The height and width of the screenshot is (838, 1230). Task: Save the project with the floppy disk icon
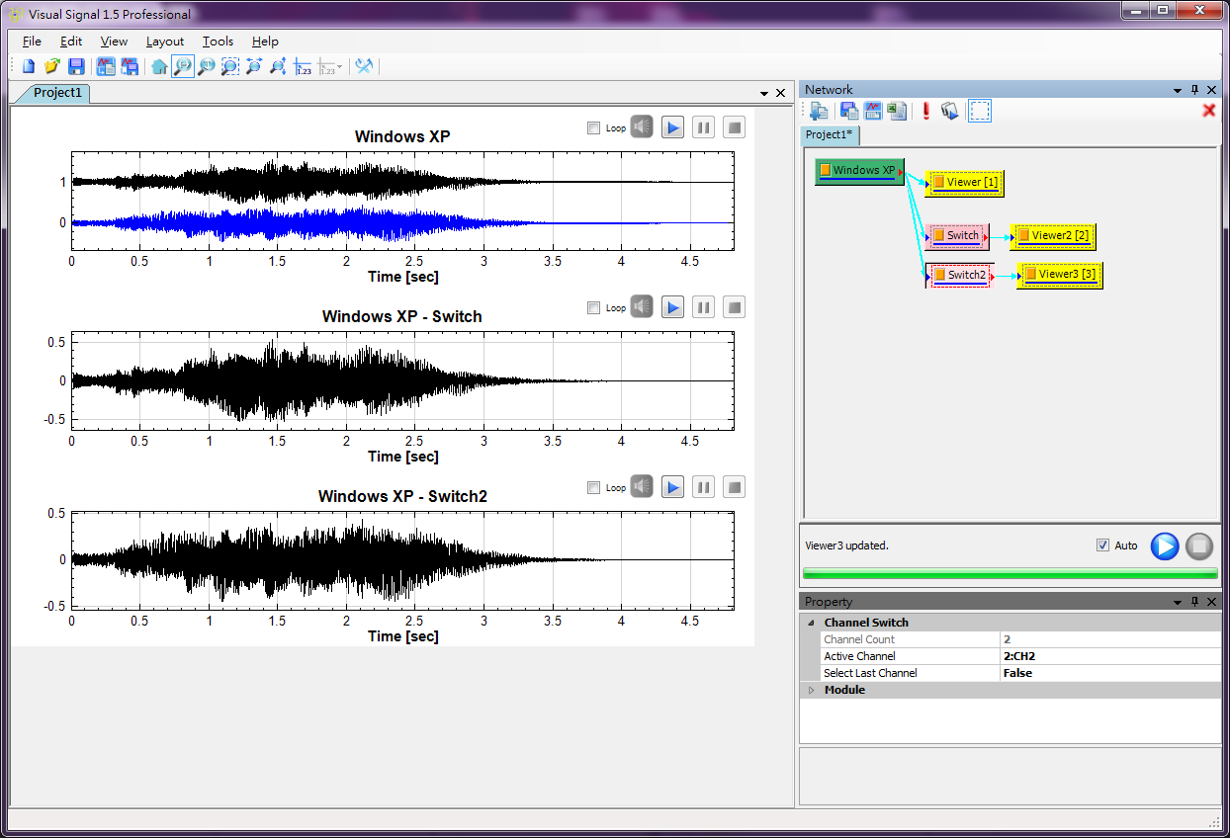point(76,67)
